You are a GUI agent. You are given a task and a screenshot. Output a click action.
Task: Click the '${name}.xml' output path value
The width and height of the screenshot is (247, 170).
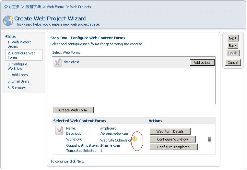(x=110, y=145)
